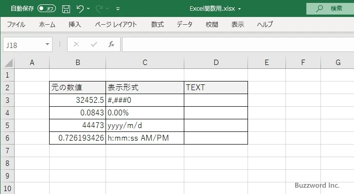Open the filename dropdown next to Excel関数用.xlsx
The width and height of the screenshot is (354, 194).
coord(239,9)
